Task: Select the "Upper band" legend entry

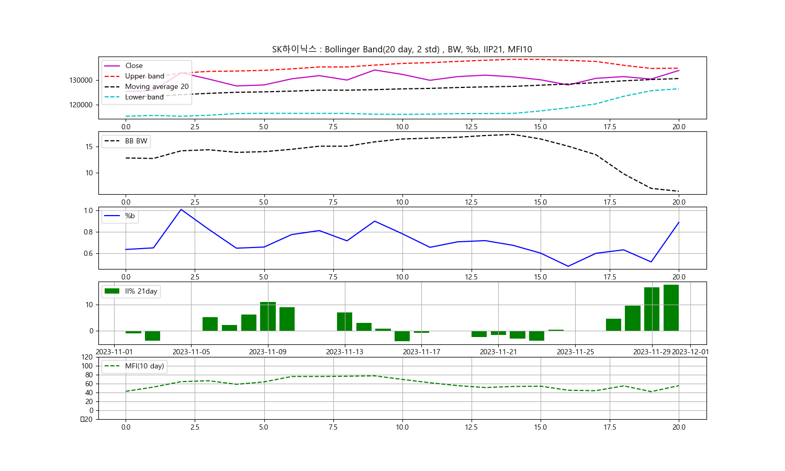Action: coord(134,76)
